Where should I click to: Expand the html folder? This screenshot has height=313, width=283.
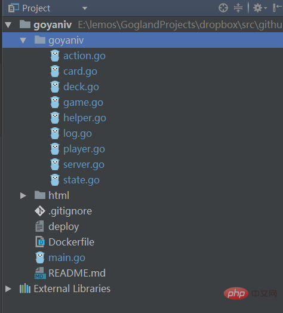click(23, 196)
